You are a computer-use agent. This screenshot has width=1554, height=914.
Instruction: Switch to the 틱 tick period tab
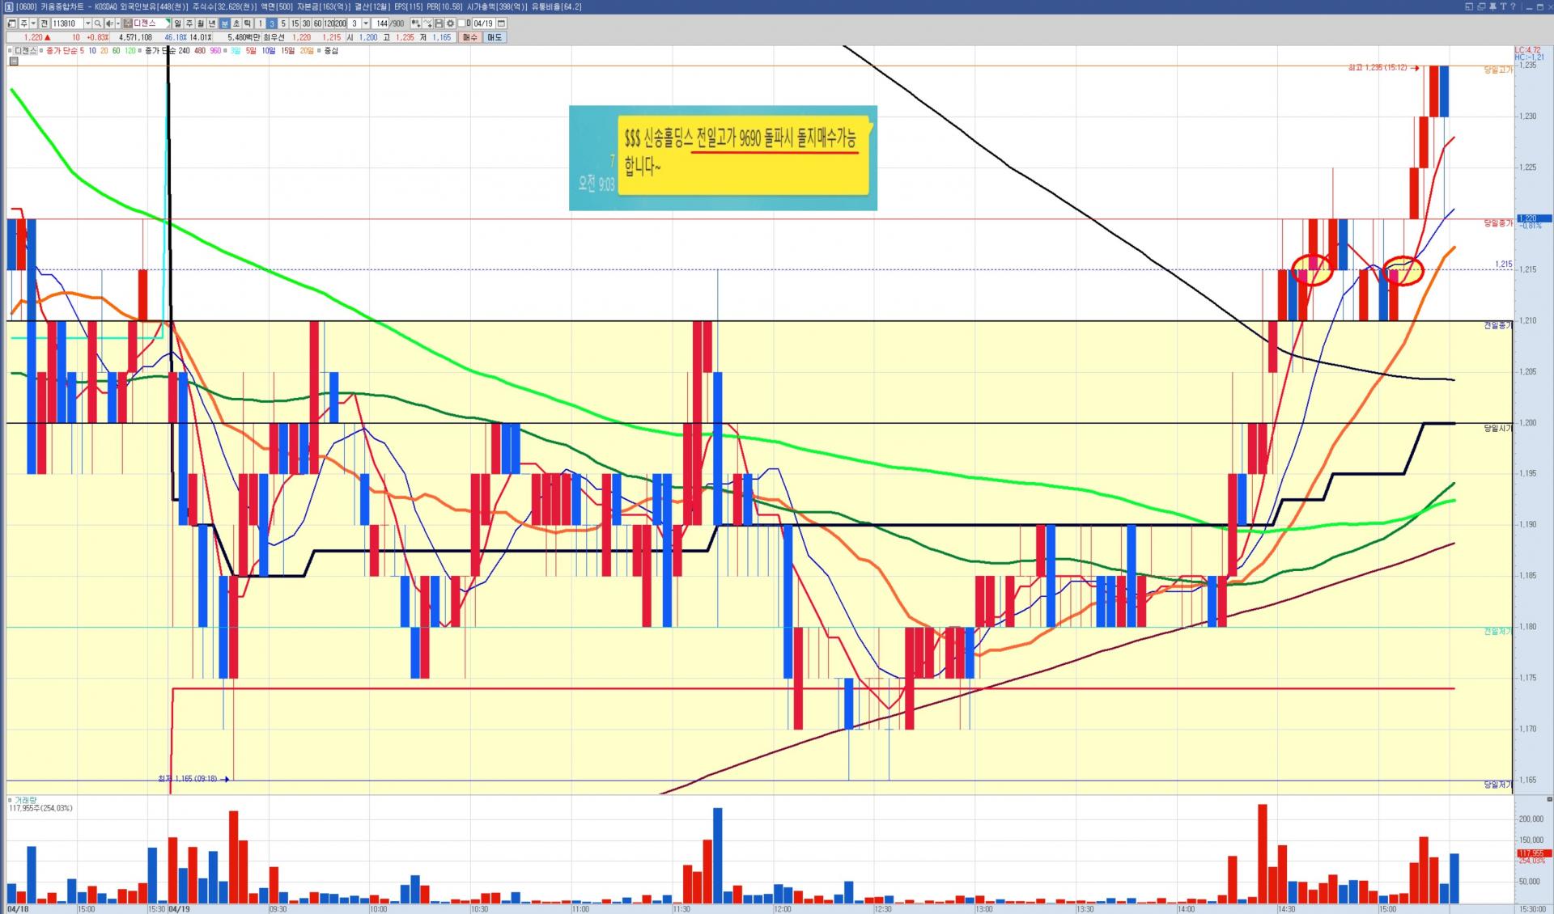click(247, 23)
